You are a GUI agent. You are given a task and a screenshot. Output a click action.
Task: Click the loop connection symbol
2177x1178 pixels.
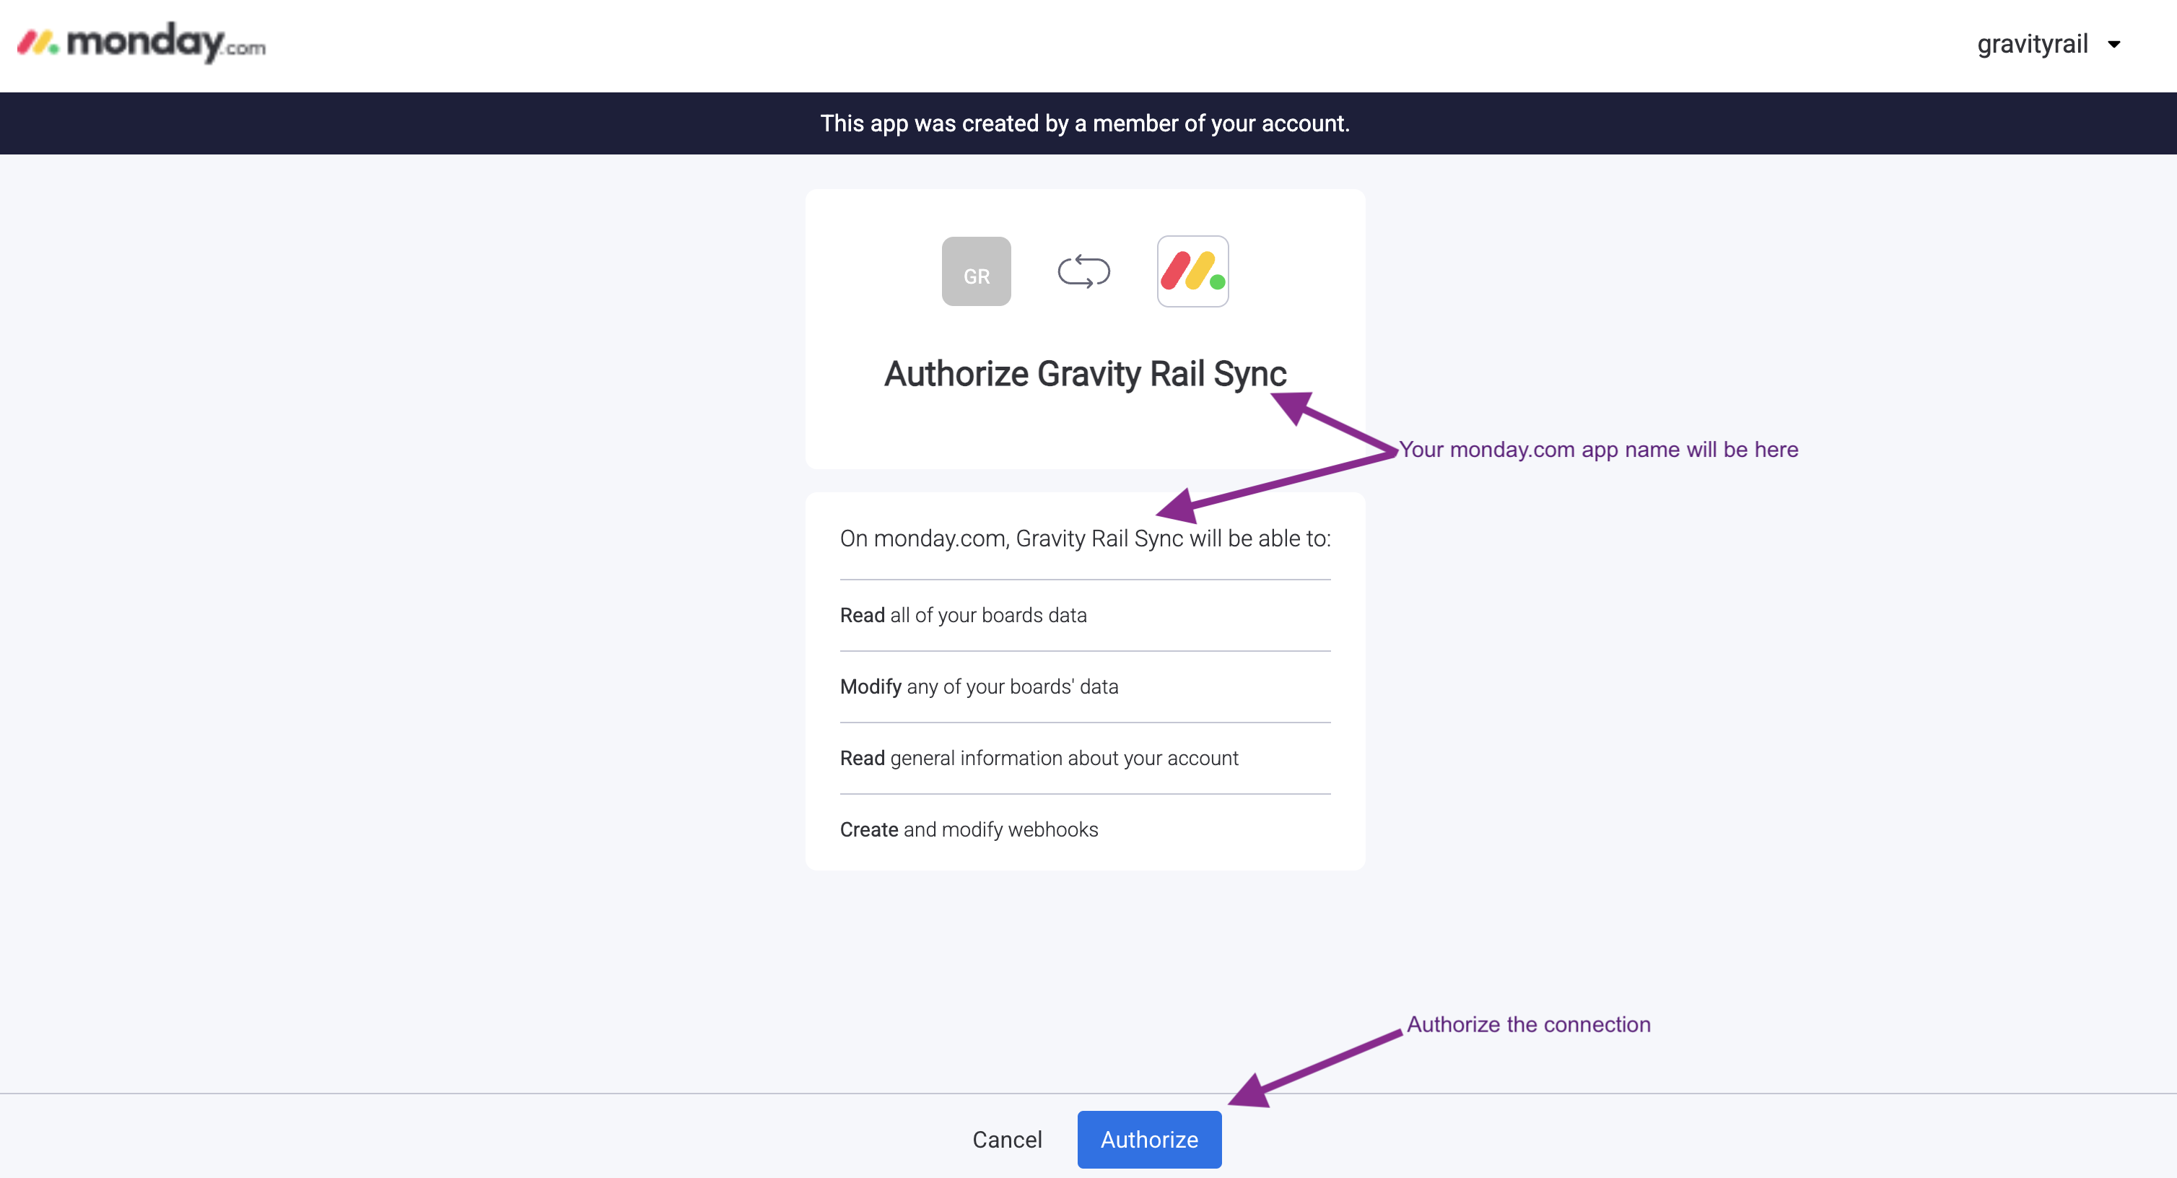click(1084, 271)
